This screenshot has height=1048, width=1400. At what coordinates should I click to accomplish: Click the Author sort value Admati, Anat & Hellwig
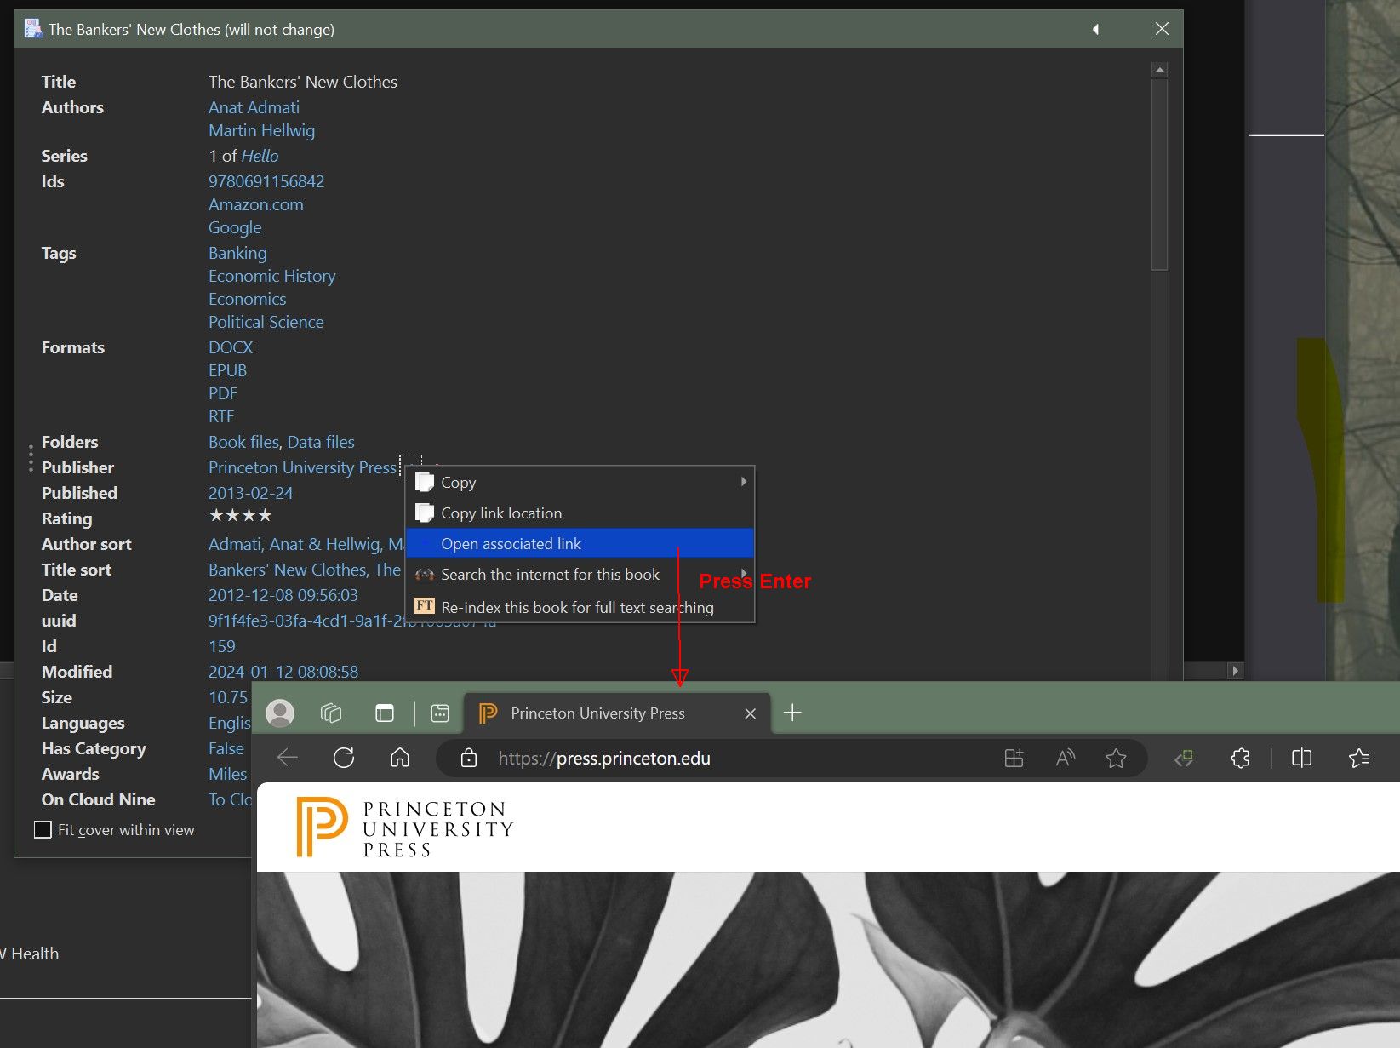(x=306, y=544)
